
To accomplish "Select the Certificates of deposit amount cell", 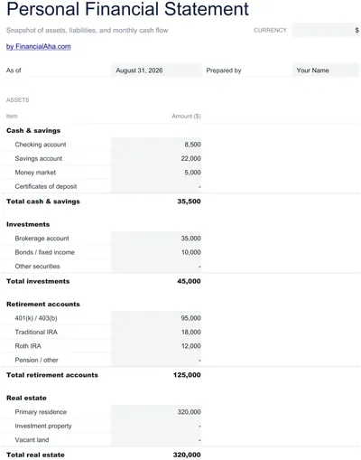I will (x=156, y=186).
